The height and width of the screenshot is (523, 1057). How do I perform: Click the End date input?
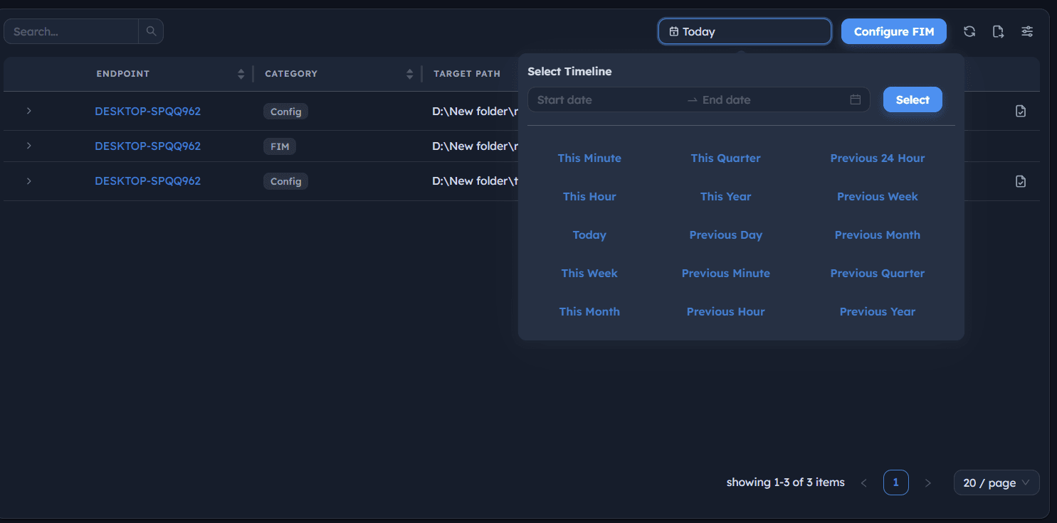(772, 99)
